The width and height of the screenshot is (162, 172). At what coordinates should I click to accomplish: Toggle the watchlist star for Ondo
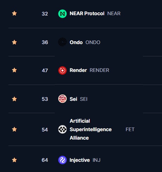[x=14, y=42]
